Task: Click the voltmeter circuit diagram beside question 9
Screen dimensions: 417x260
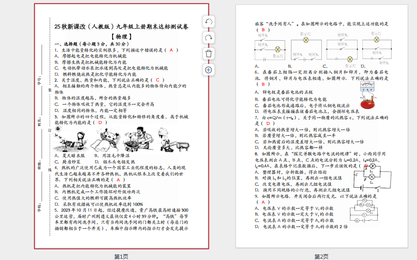Action: [367, 211]
